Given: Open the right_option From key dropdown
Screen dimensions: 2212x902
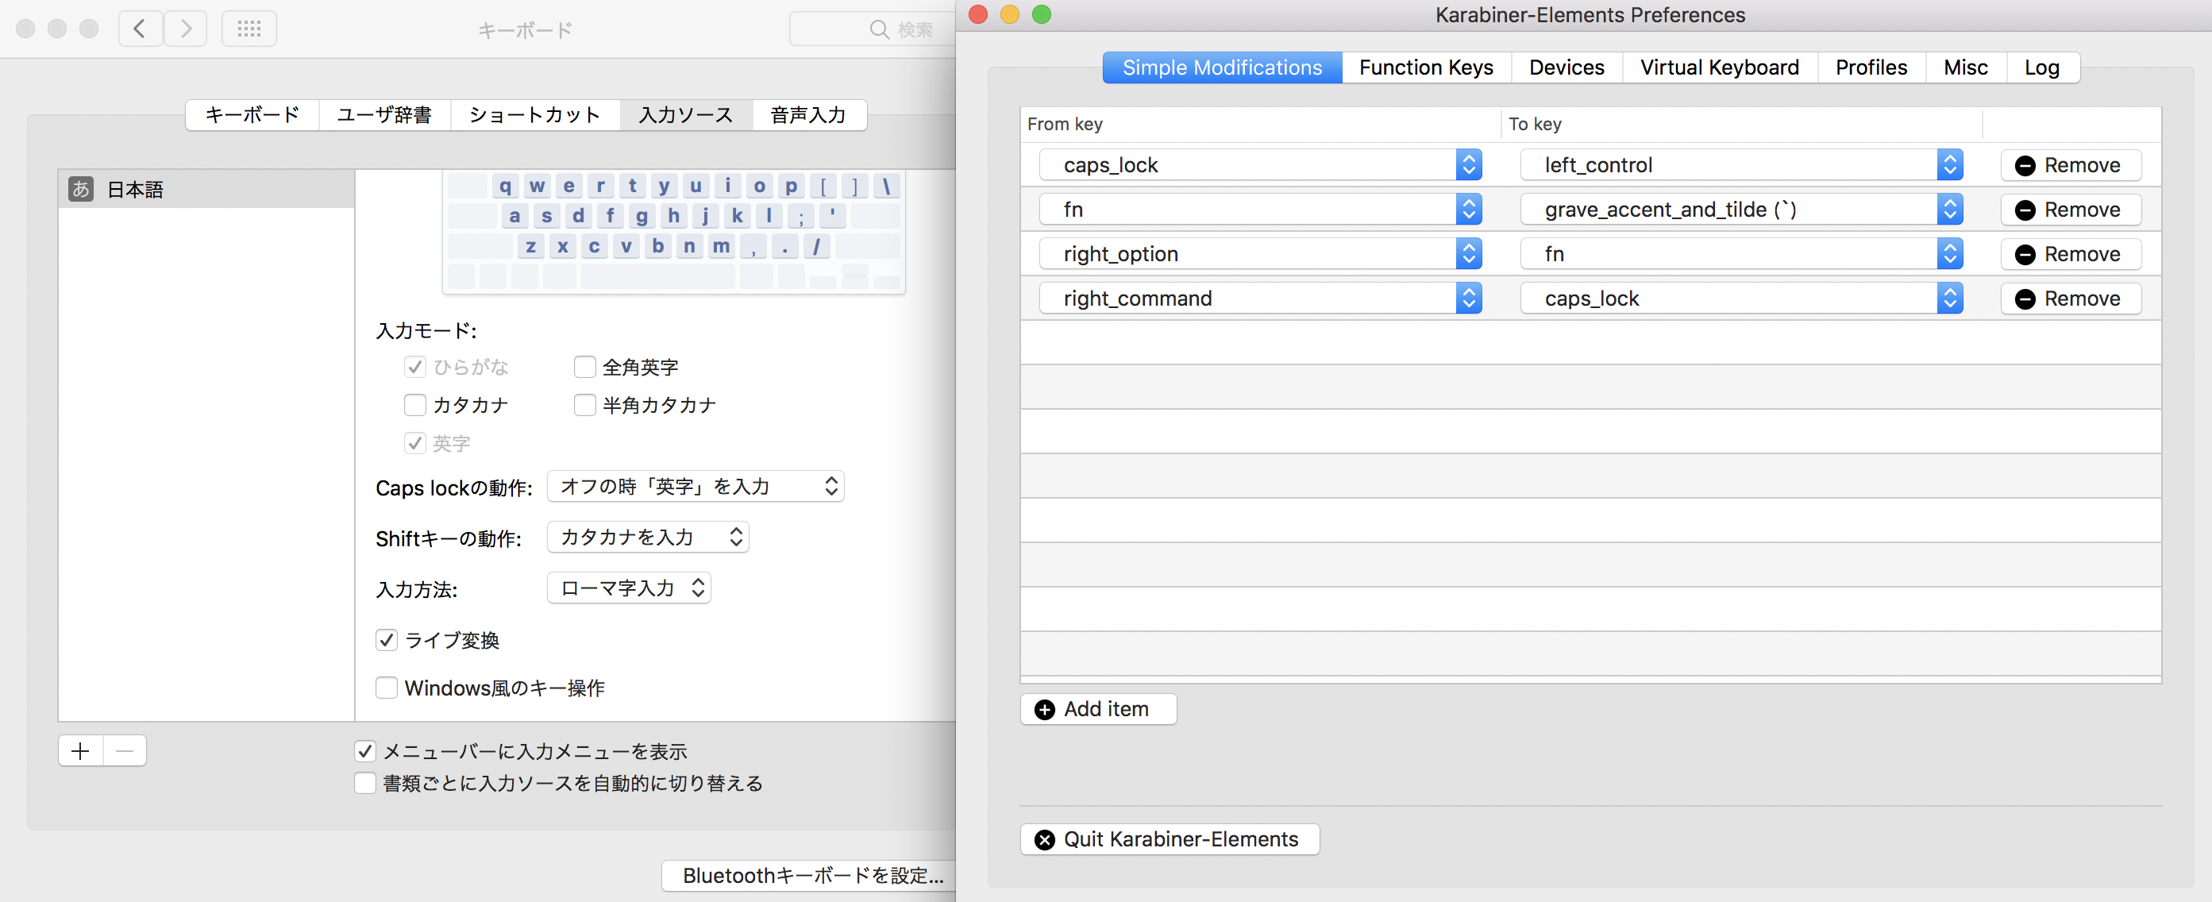Looking at the screenshot, I should [x=1261, y=254].
